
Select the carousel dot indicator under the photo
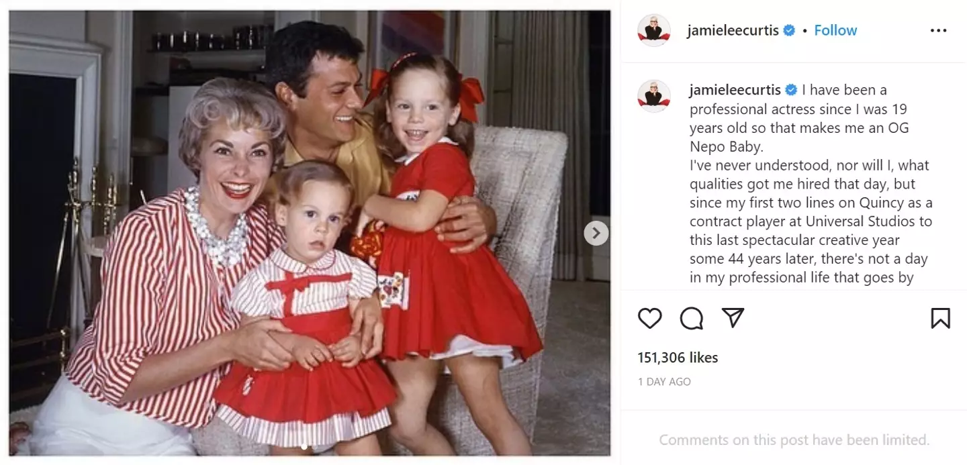pos(304,446)
